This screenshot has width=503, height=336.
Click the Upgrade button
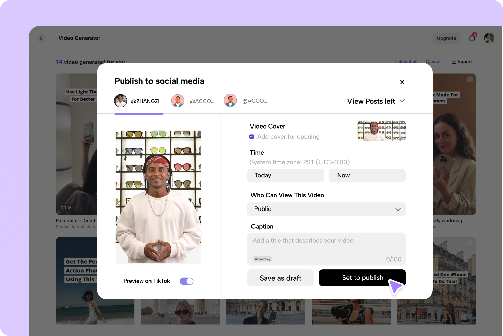click(446, 38)
